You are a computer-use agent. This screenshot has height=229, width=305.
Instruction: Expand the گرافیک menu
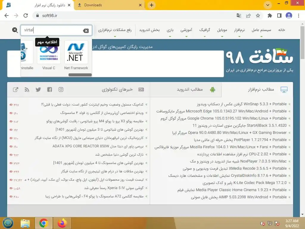205,30
